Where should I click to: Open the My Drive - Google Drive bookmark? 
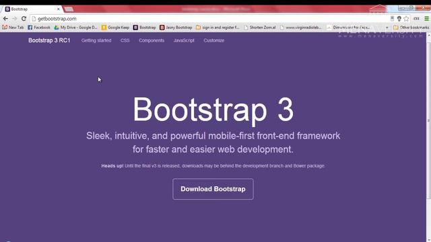[75, 28]
